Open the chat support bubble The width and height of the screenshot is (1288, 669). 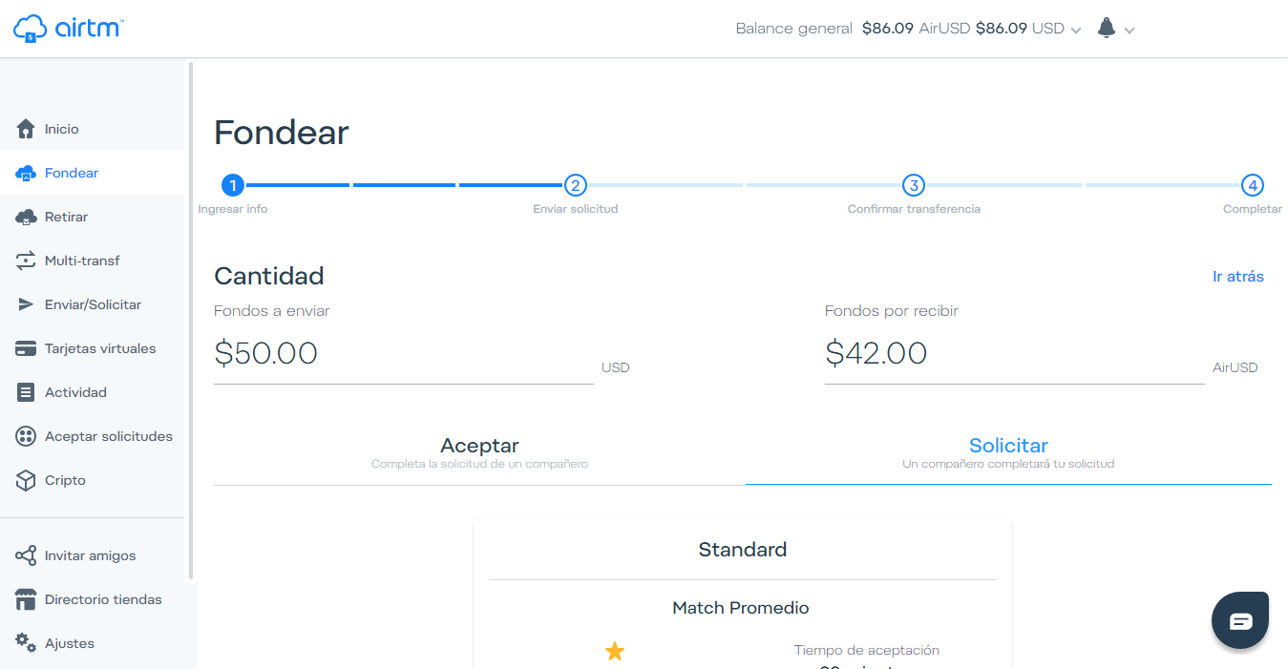click(1240, 621)
